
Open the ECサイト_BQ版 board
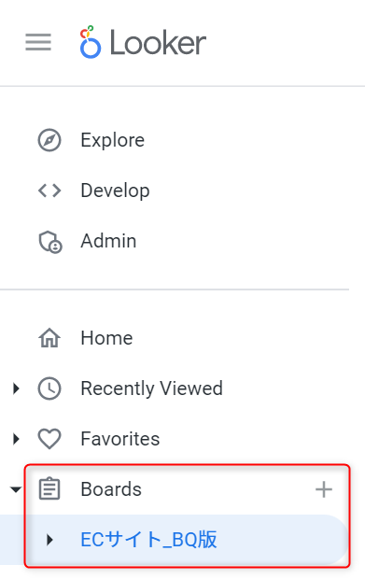tap(148, 540)
